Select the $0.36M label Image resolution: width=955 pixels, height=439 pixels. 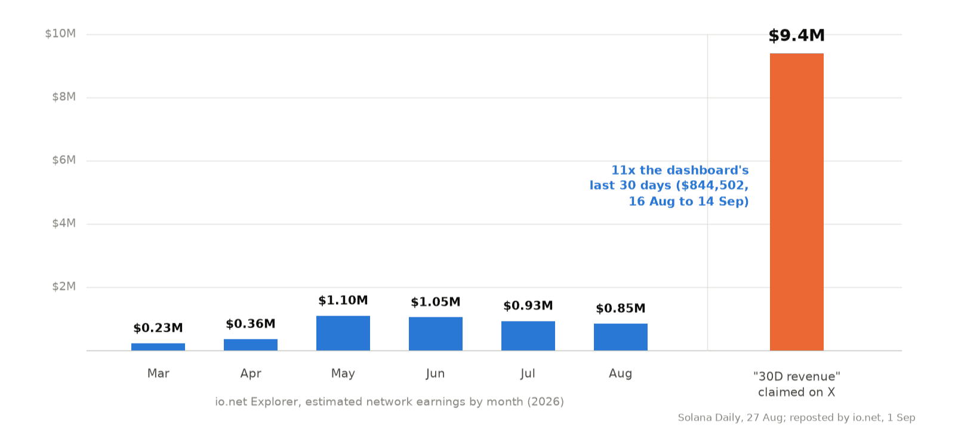[x=251, y=324]
